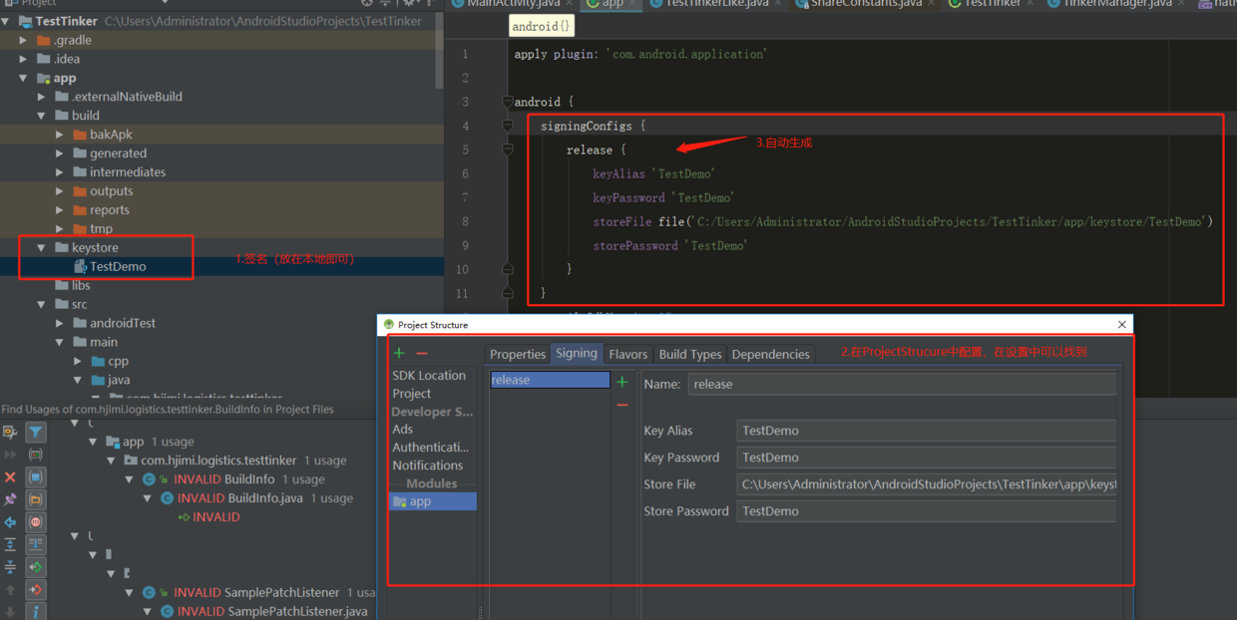This screenshot has width=1237, height=620.
Task: Open Authentication item in sidebar
Action: pos(431,447)
